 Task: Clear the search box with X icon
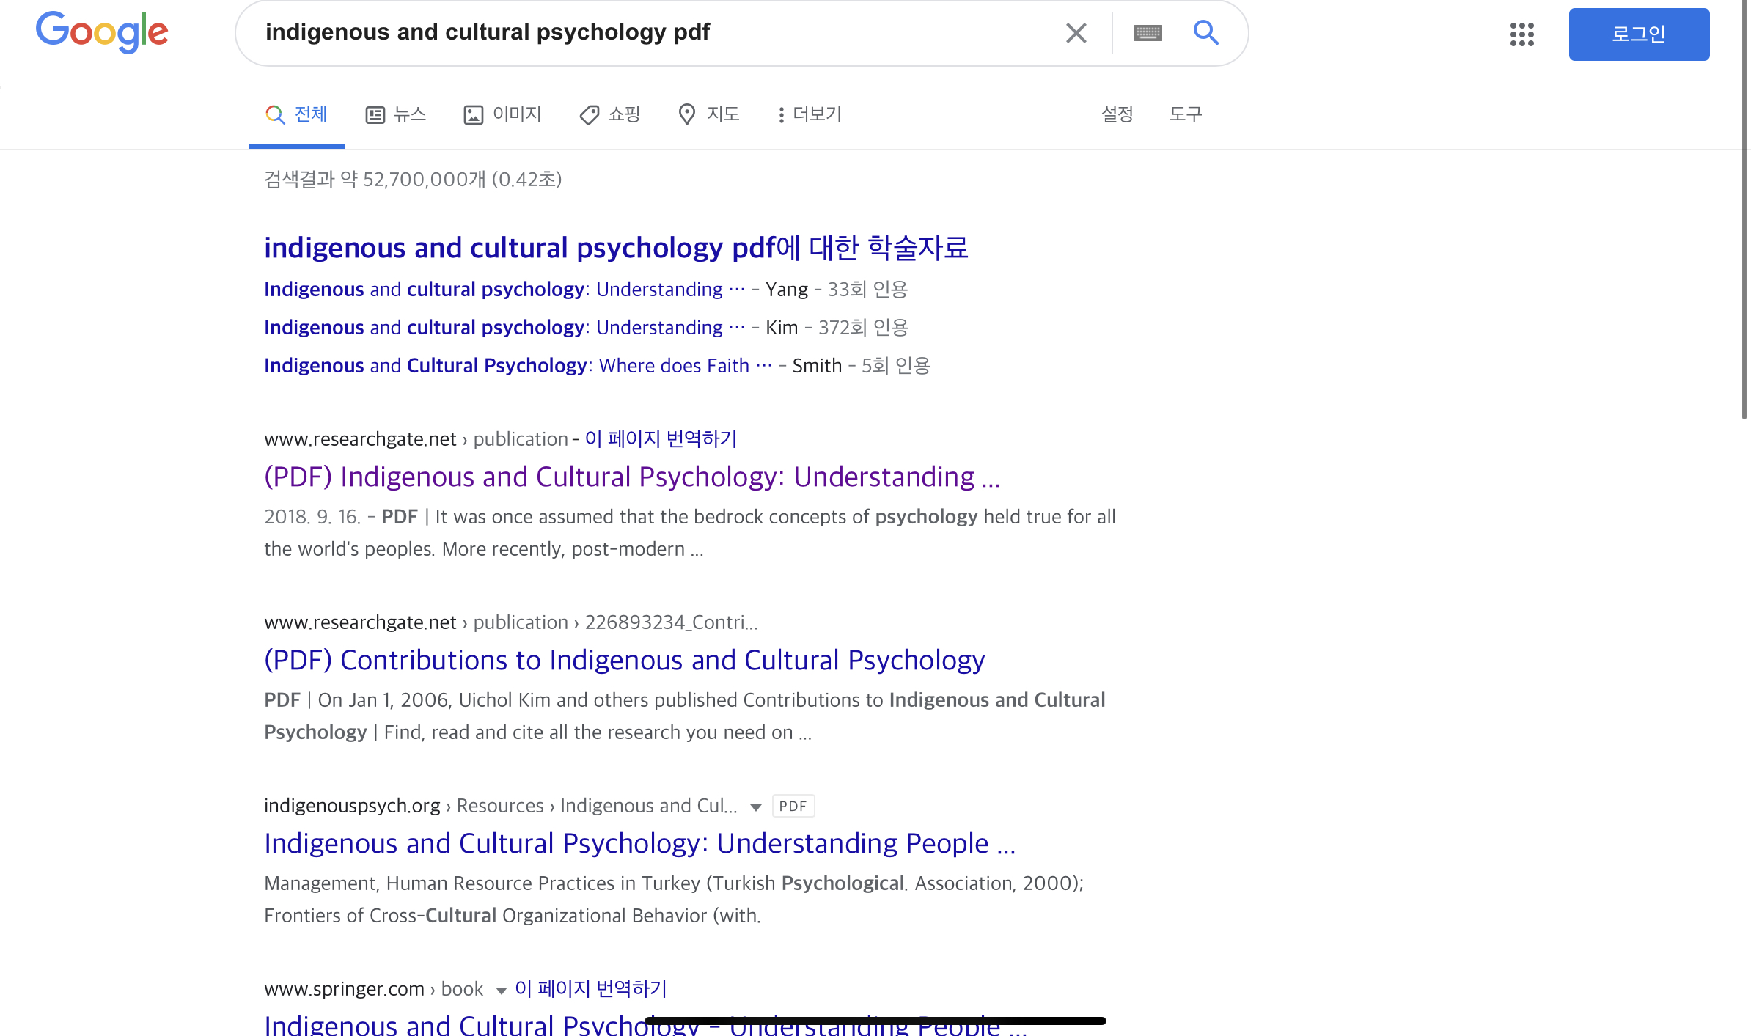(1076, 33)
